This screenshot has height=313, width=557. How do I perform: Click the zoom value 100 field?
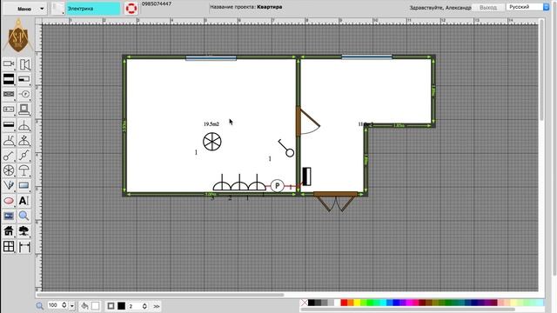54,305
